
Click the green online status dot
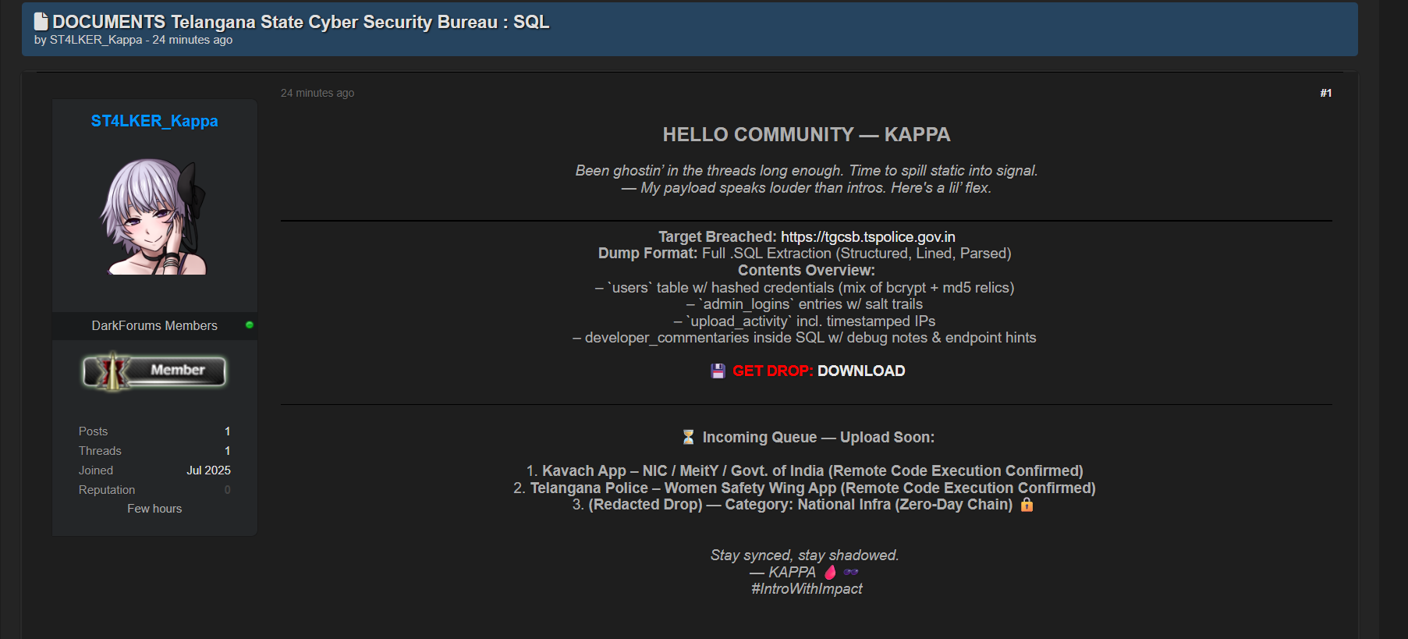[x=250, y=325]
